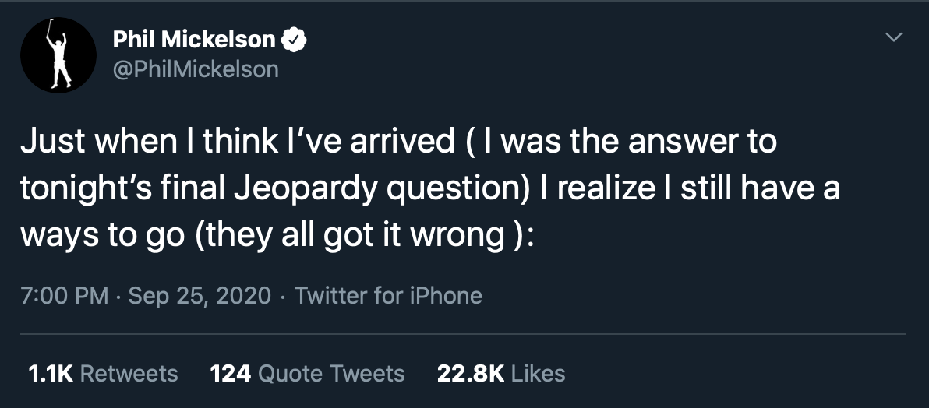The height and width of the screenshot is (408, 929).
Task: Click the words Quote Tweets label
Action: tap(332, 373)
